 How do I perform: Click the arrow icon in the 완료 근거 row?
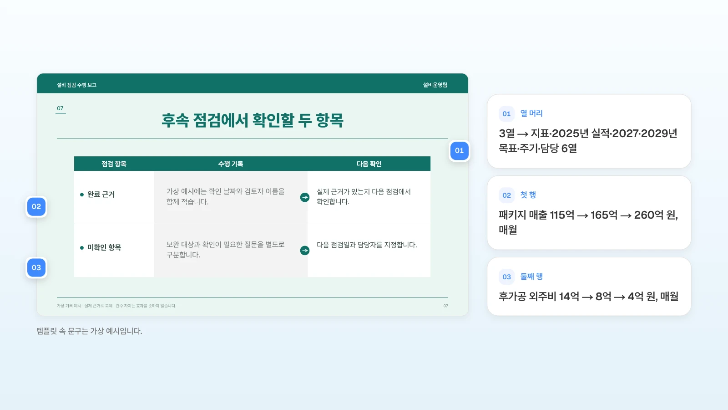click(305, 197)
